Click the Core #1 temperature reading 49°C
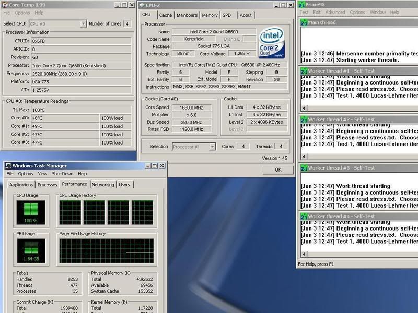The image size is (418, 313). (x=65, y=126)
